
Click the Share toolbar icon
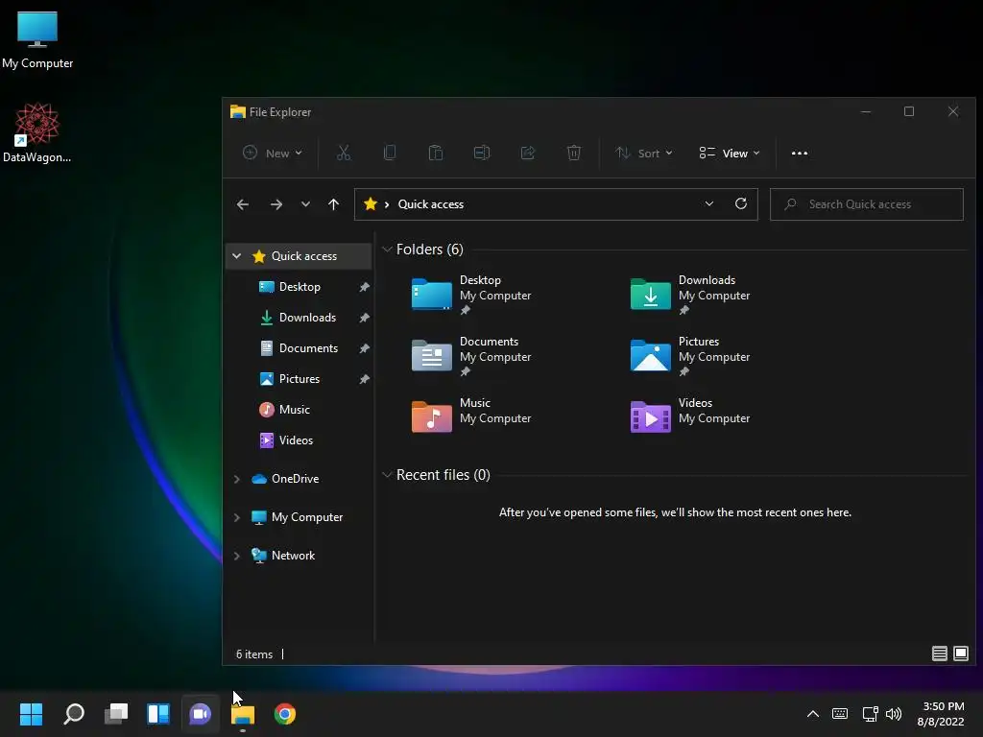(528, 153)
